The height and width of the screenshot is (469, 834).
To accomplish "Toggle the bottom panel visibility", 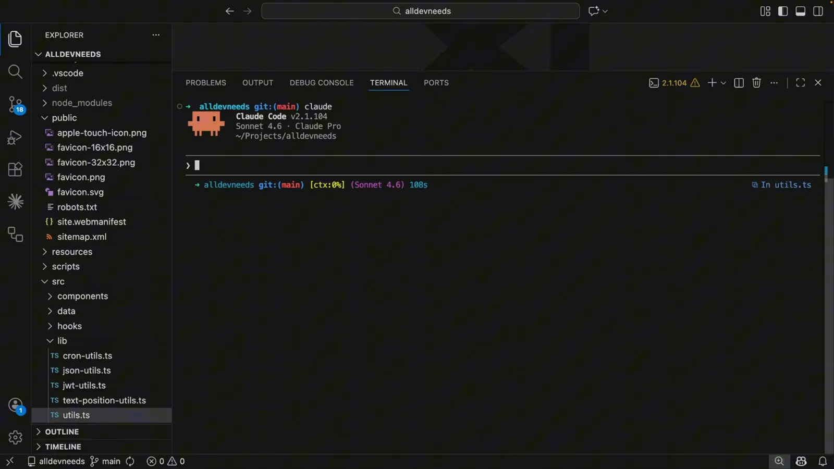I will 801,11.
